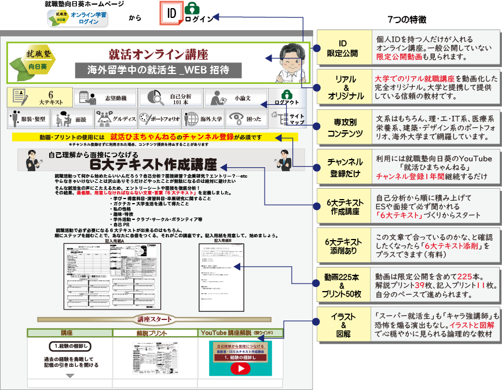Click the 1.経験の棚卸し lecture button
Image resolution: width=502 pixels, height=390 pixels.
coord(71,347)
